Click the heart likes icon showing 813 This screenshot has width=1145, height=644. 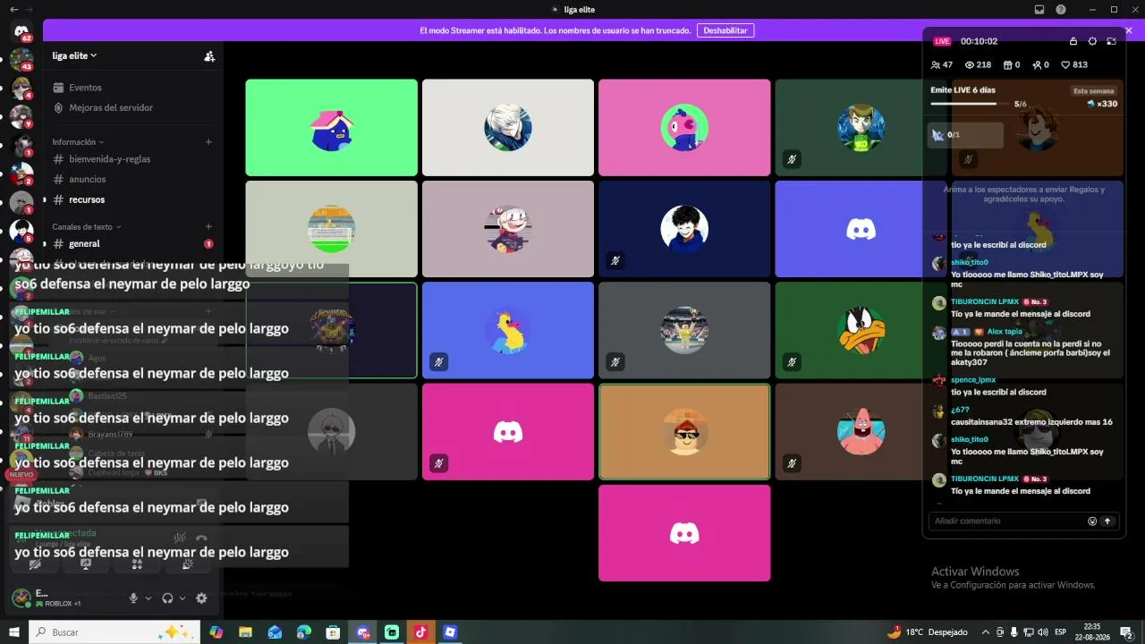coord(1065,65)
